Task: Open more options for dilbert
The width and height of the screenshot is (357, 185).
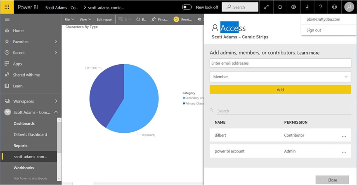Action: tap(344, 136)
